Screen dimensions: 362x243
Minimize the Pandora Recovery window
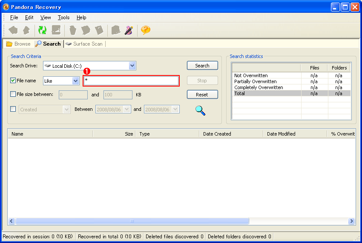[x=335, y=7]
